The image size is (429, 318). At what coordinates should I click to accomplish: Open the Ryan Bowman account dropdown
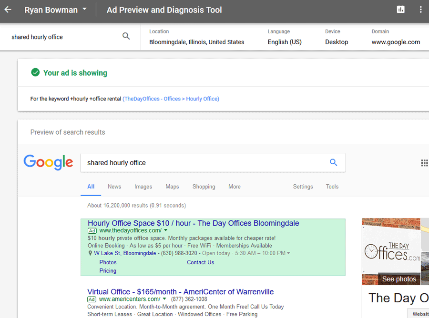pyautogui.click(x=56, y=10)
